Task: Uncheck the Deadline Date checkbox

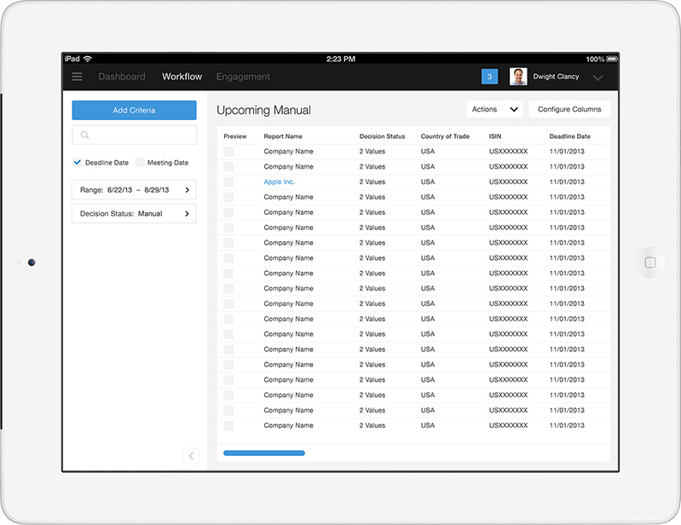Action: tap(78, 163)
